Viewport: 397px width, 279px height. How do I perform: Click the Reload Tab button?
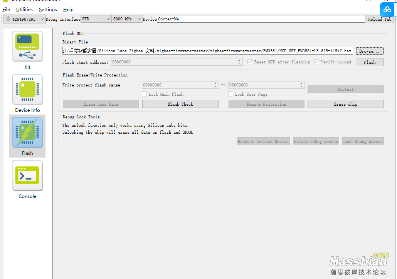[380, 19]
